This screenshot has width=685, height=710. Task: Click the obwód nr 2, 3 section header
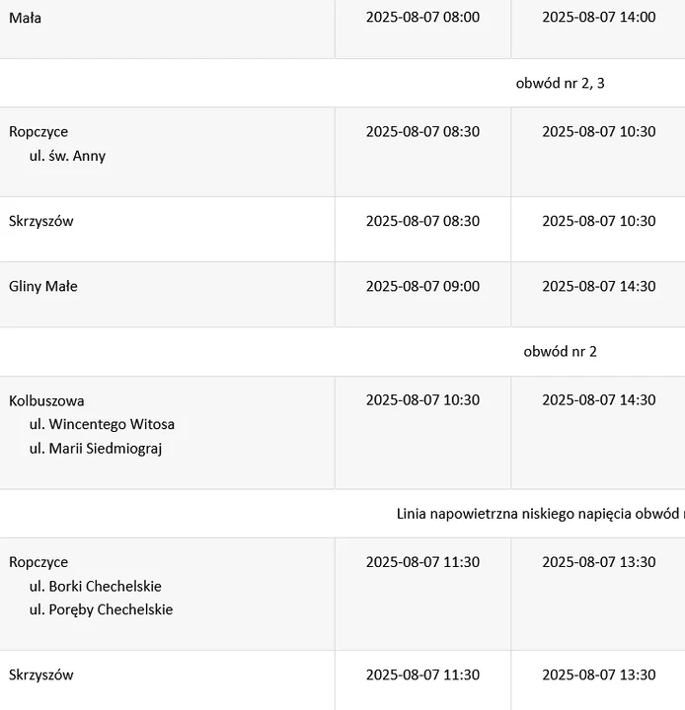tap(560, 83)
